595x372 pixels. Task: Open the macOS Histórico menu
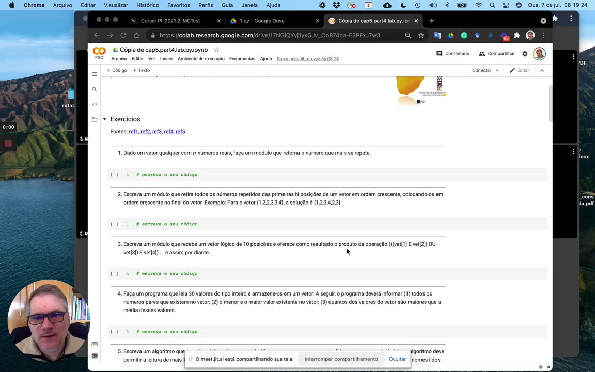coord(148,5)
